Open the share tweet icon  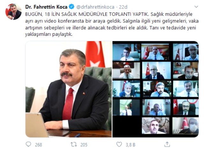[x=167, y=144]
